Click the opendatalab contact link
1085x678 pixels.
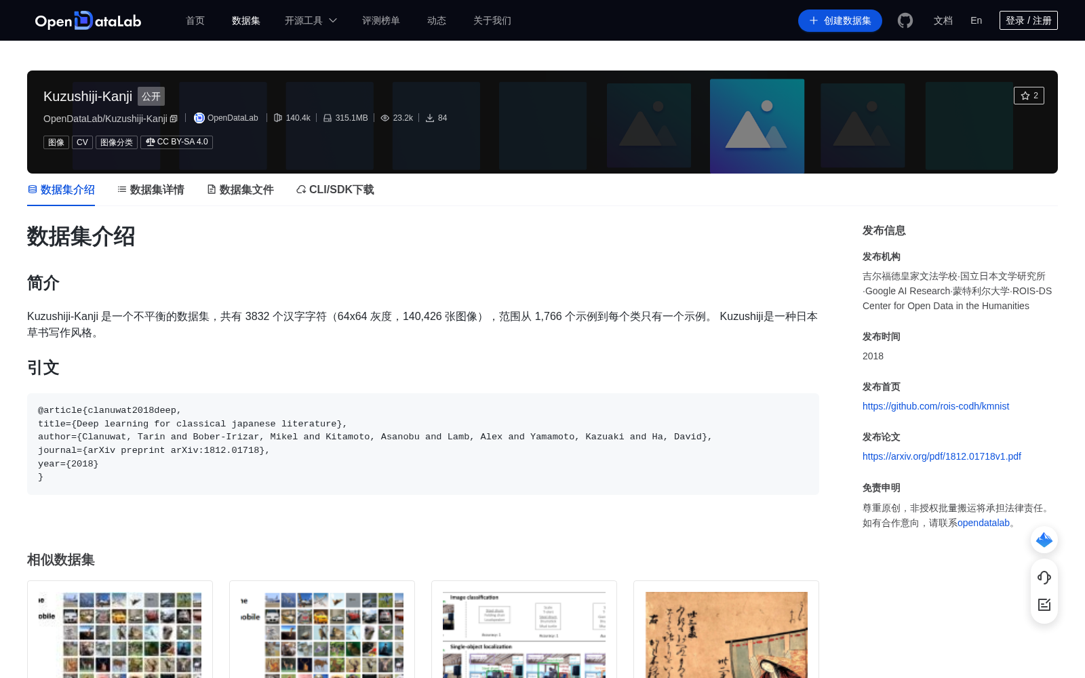pyautogui.click(x=983, y=523)
